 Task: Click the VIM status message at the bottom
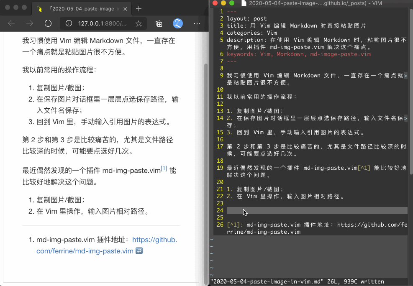[297, 281]
